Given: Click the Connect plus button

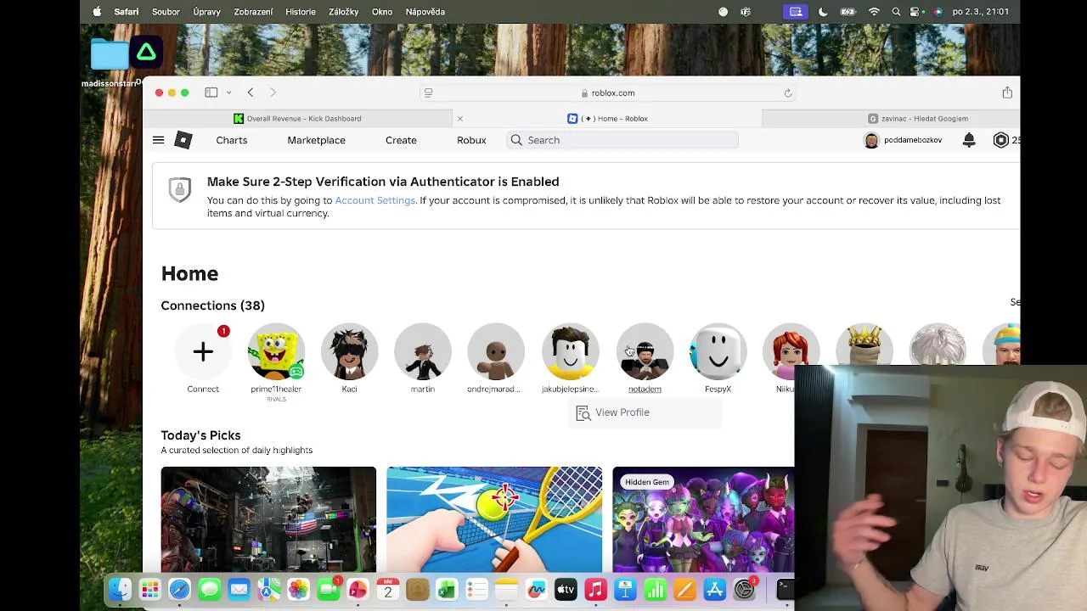Looking at the screenshot, I should coord(203,351).
